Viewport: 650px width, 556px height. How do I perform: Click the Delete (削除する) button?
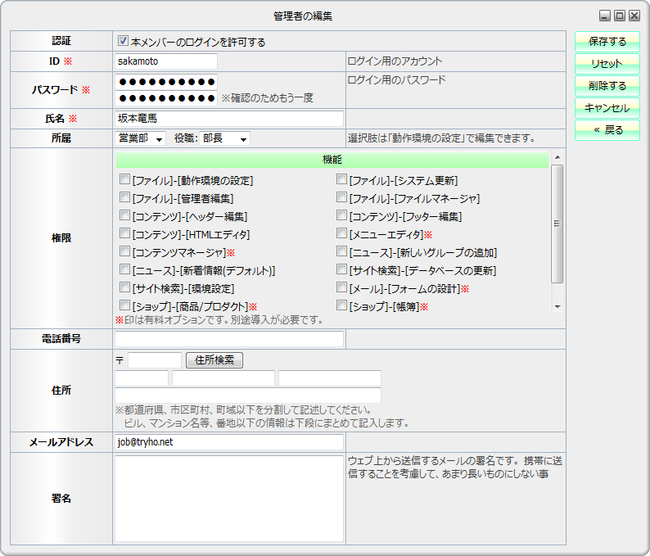(607, 86)
